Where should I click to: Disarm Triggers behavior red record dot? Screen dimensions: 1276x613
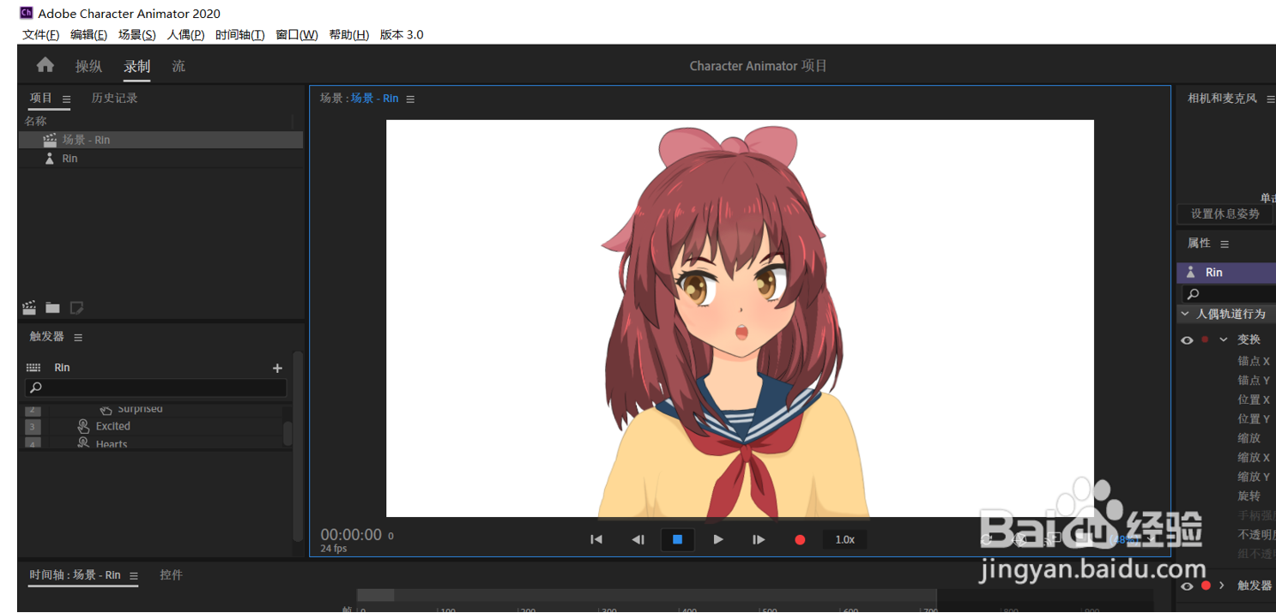click(1206, 586)
